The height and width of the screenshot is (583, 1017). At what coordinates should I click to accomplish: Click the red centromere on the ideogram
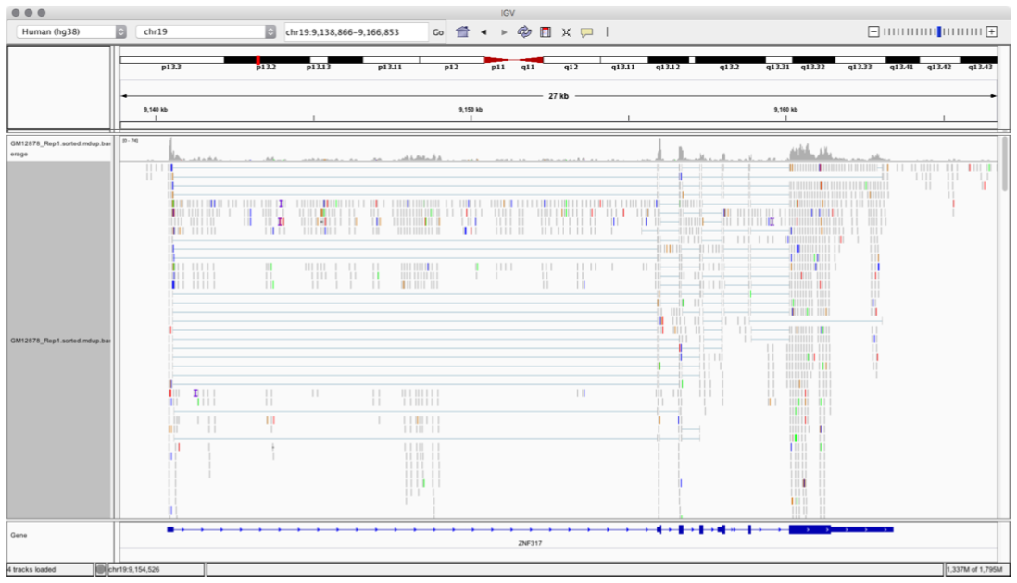[x=514, y=60]
